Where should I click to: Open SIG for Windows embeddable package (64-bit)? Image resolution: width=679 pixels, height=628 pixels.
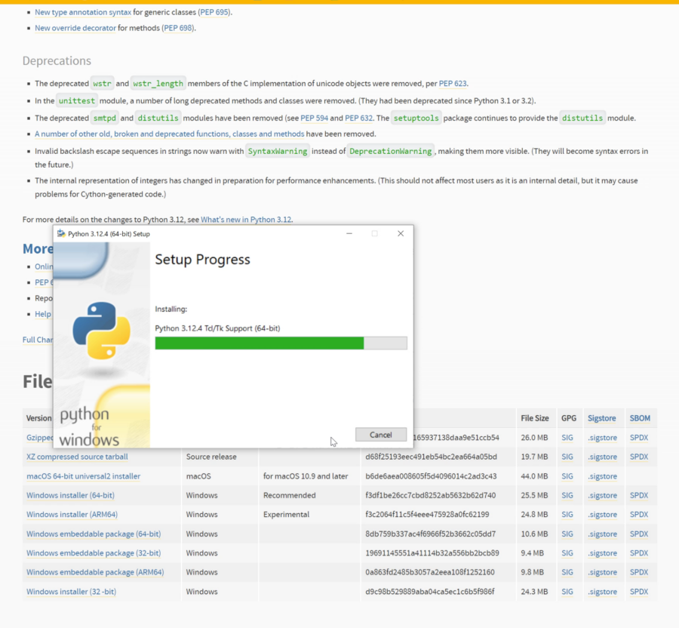point(567,534)
